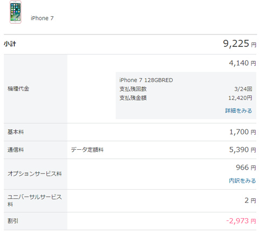This screenshot has width=259, height=236.
Task: Select the 基本料 row label
Action: (16, 132)
